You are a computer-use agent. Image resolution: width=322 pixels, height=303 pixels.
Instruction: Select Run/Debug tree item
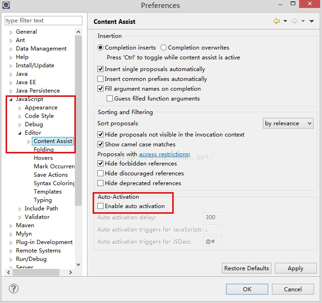coord(31,259)
